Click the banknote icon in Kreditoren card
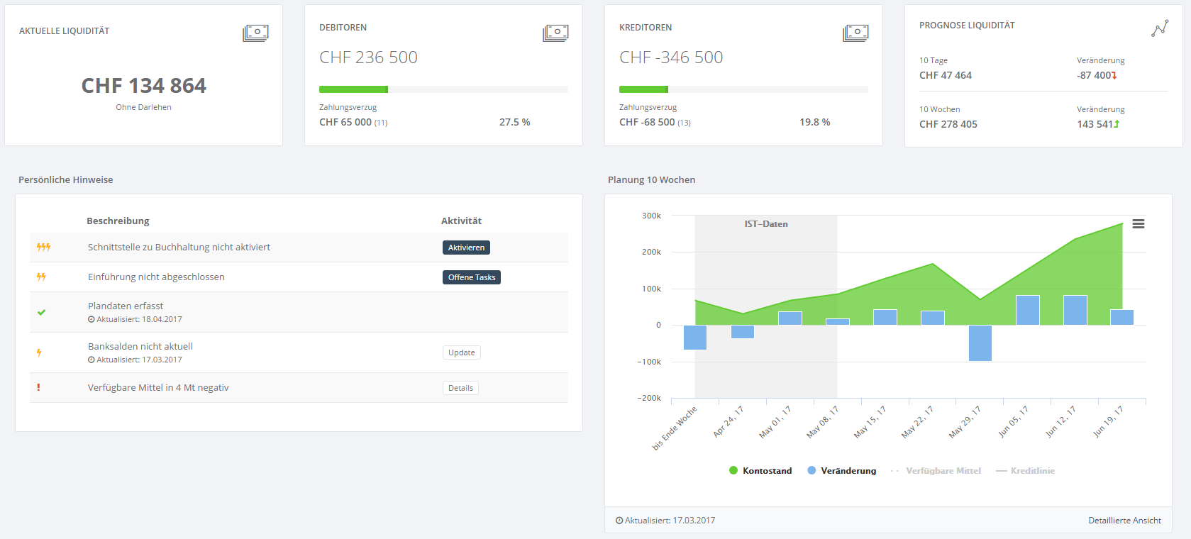The image size is (1191, 539). point(855,33)
